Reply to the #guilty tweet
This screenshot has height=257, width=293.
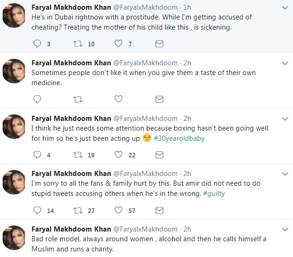38,210
